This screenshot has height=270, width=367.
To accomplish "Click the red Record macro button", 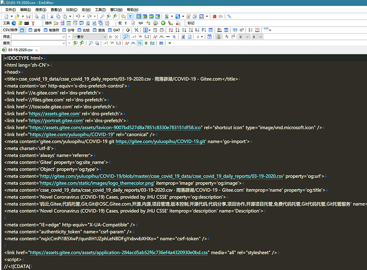I will [214, 17].
